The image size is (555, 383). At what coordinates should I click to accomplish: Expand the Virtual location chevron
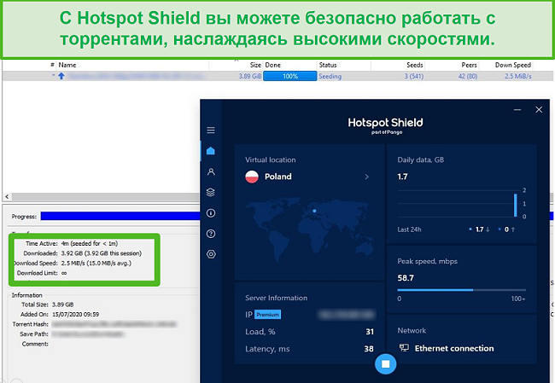[x=366, y=177]
